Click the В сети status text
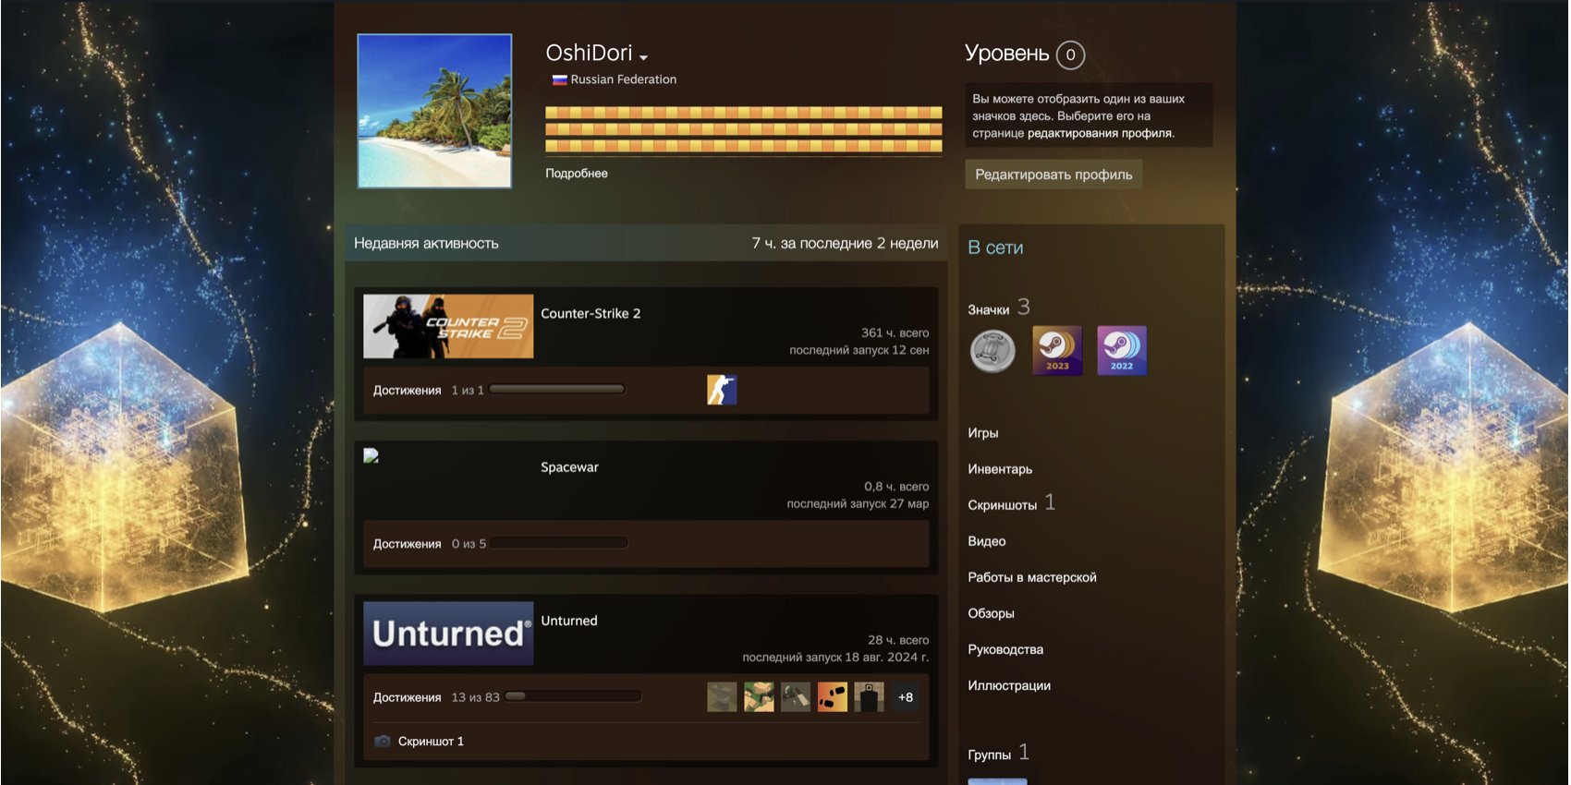Viewport: 1571px width, 785px height. pos(995,248)
